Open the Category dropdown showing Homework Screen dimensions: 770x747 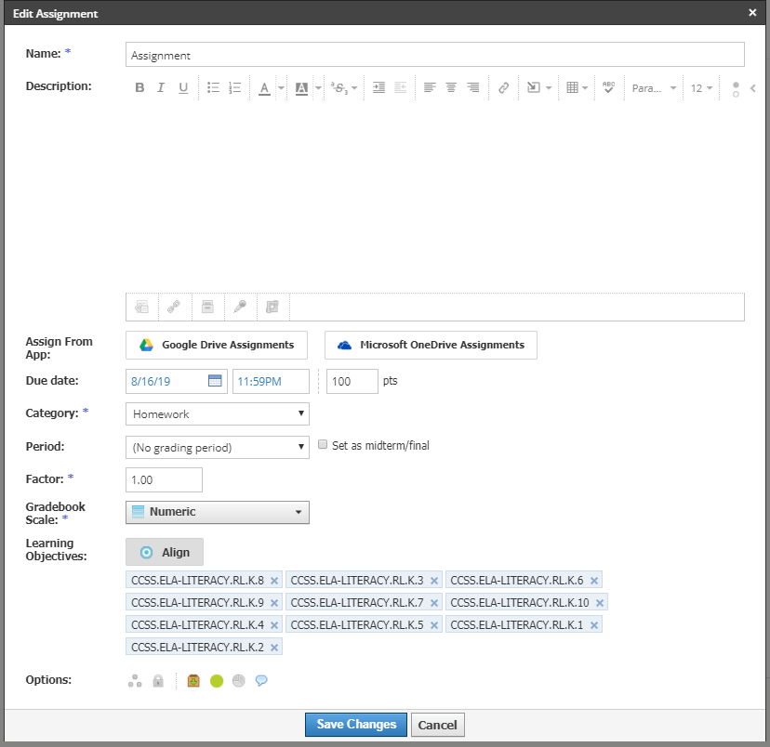pos(217,413)
